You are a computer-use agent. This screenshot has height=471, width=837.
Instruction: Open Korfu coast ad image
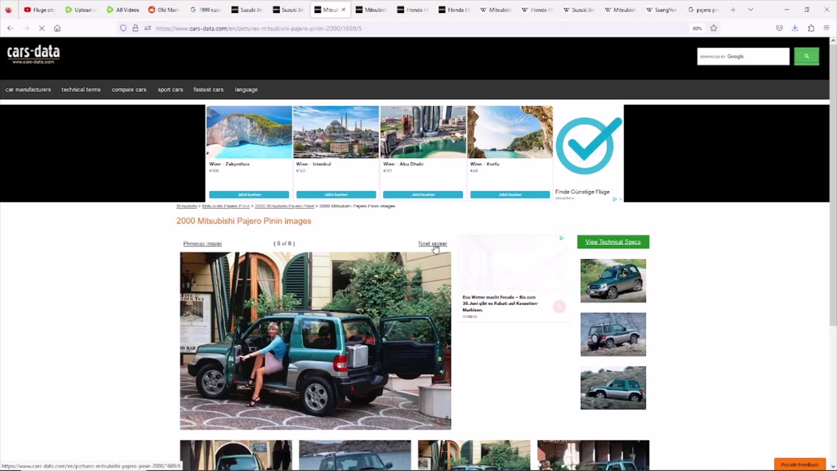(x=510, y=132)
